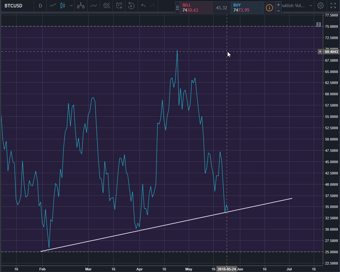Click the Apr label on time axis

point(140,269)
